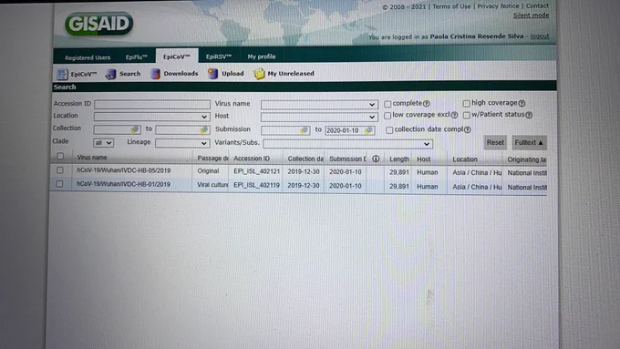This screenshot has height=349, width=620.
Task: Open the Terms of Use link
Action: click(451, 6)
